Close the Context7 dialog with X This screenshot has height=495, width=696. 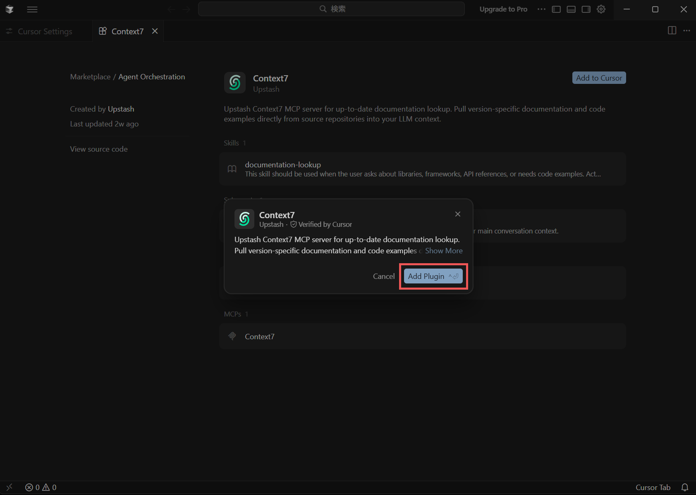tap(457, 214)
